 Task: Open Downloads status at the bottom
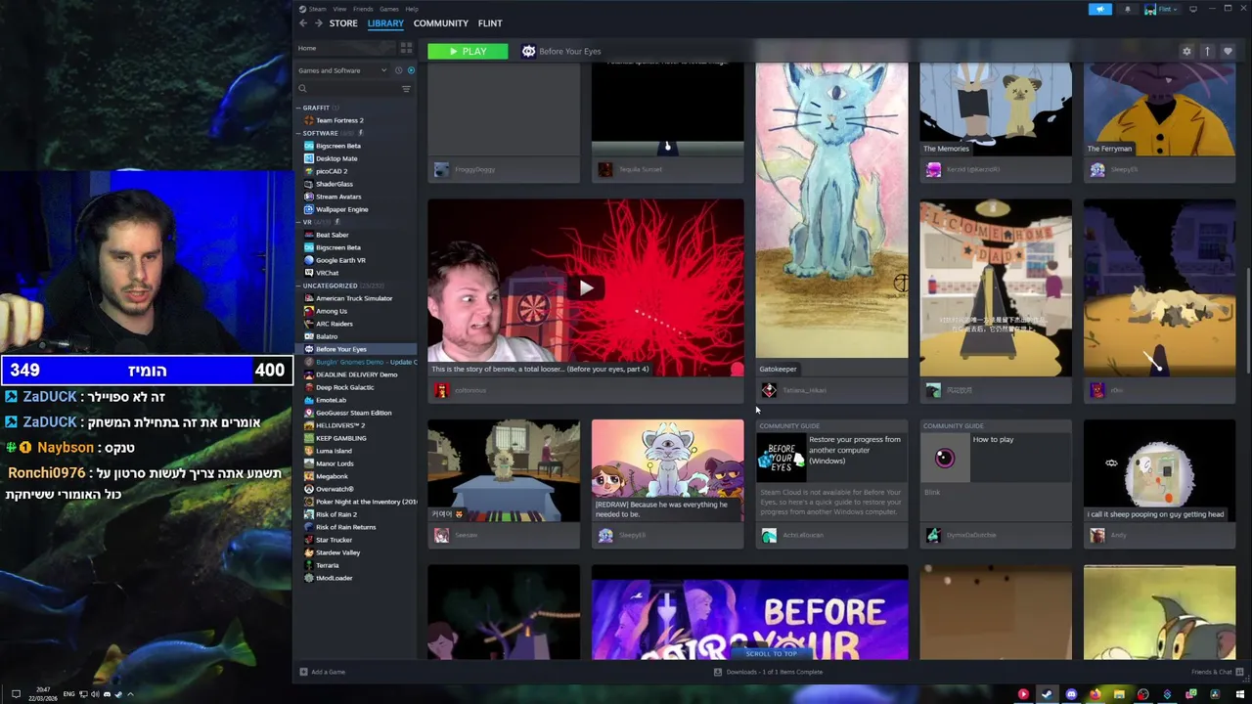[768, 672]
